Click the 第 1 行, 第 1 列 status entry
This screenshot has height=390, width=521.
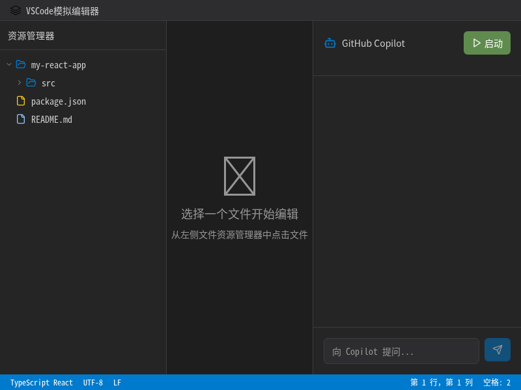pos(442,382)
